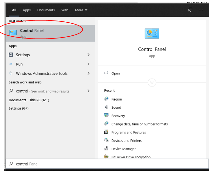This screenshot has width=211, height=172.
Task: Open the More filter dropdown
Action: point(81,10)
